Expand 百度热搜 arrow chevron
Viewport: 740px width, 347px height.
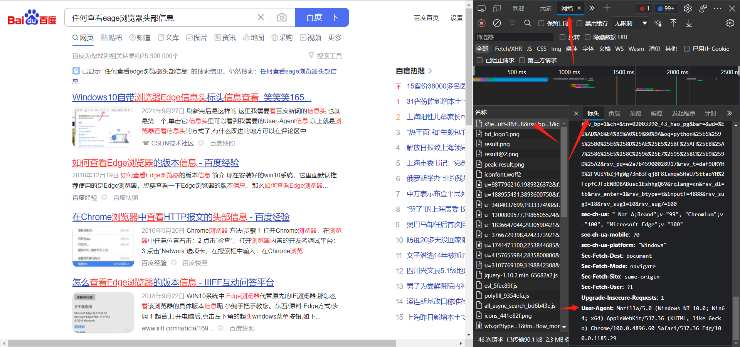[430, 71]
